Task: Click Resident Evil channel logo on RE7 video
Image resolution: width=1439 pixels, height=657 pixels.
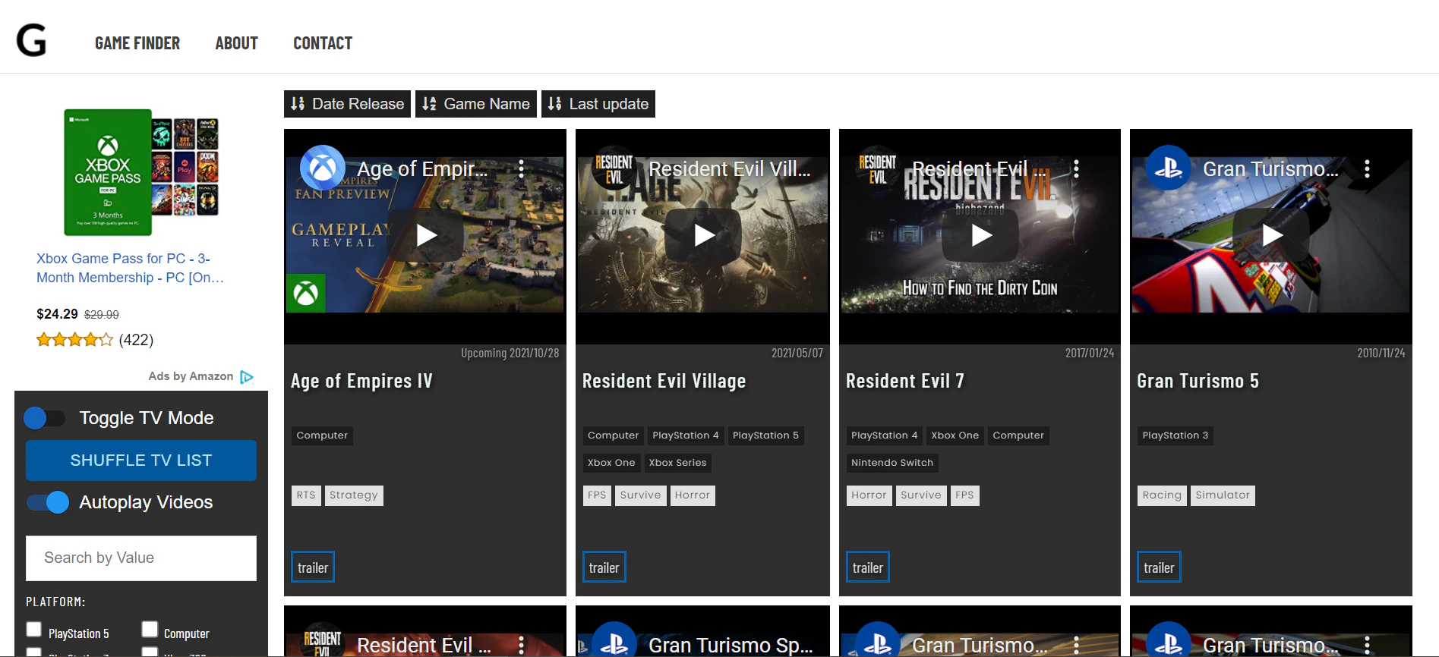Action: (877, 168)
